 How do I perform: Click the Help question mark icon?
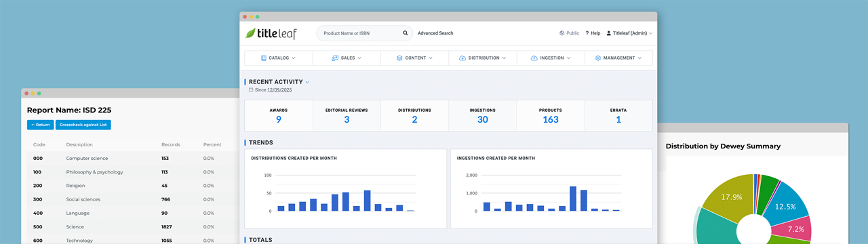tap(587, 33)
